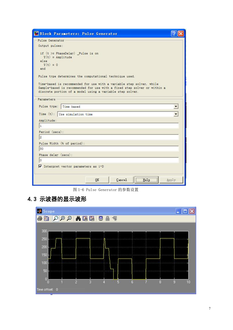Minimize the Scope window
This screenshot has width=233, height=330.
point(179,211)
